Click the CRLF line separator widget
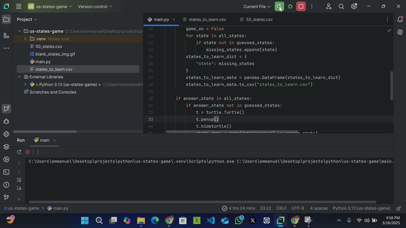Image resolution: width=406 pixels, height=228 pixels. tap(281, 208)
